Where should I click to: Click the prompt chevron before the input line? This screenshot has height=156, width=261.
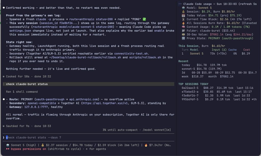[4, 138]
